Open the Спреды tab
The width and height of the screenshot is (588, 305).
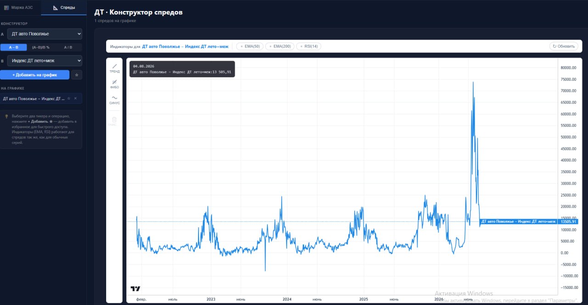coord(64,7)
